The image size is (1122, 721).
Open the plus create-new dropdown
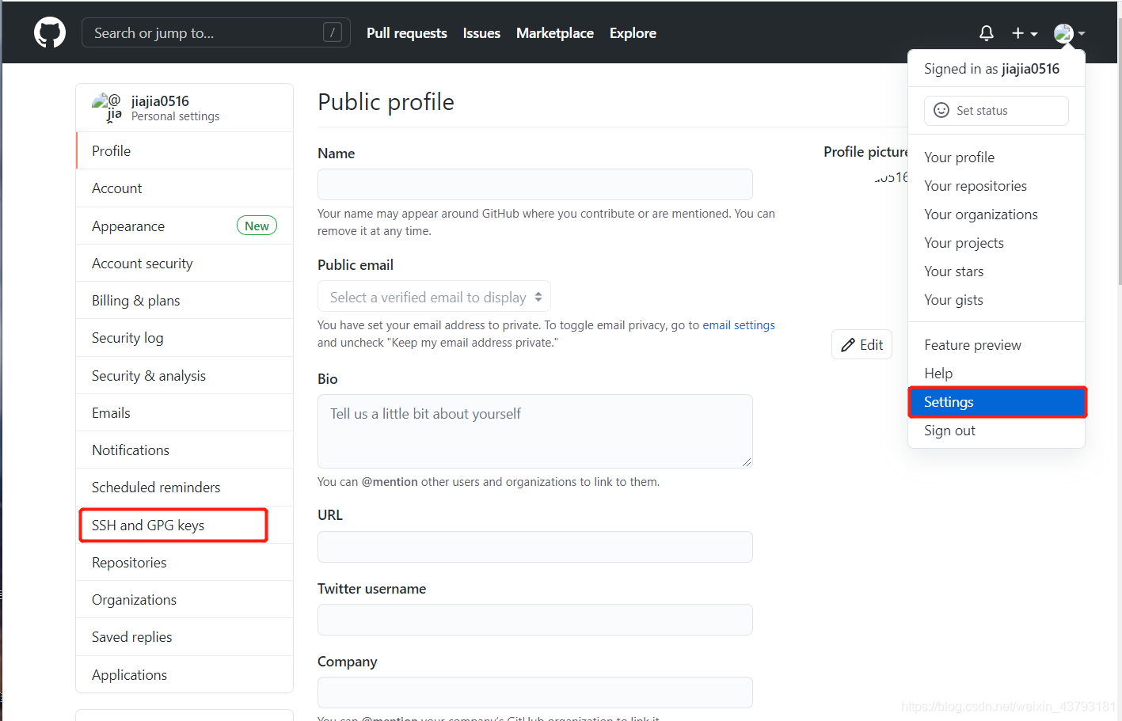[x=1025, y=33]
